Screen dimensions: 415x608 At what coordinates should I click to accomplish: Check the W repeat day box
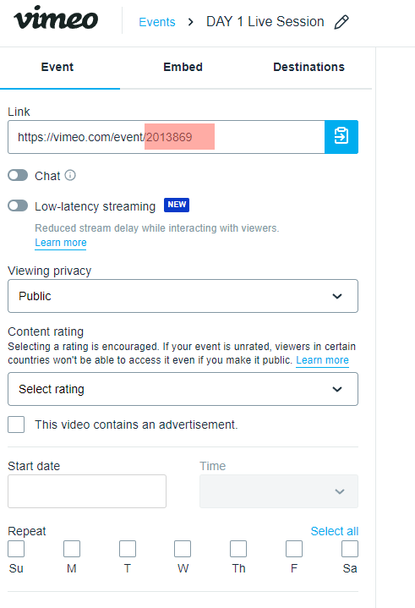pyautogui.click(x=183, y=549)
